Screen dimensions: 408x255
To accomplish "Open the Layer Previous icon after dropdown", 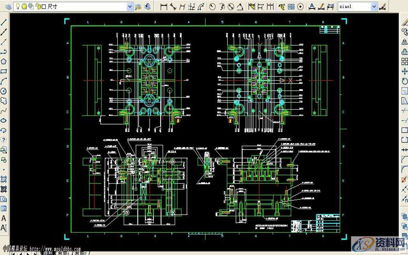I will tap(147, 6).
